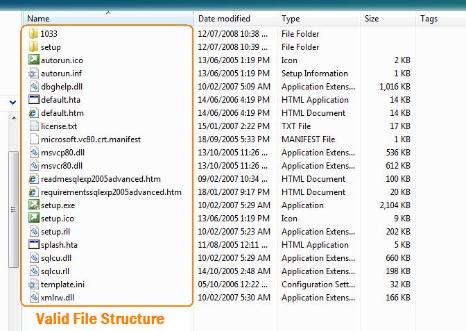Click the Configuration Sett... type cell
The width and height of the screenshot is (466, 331).
(318, 285)
